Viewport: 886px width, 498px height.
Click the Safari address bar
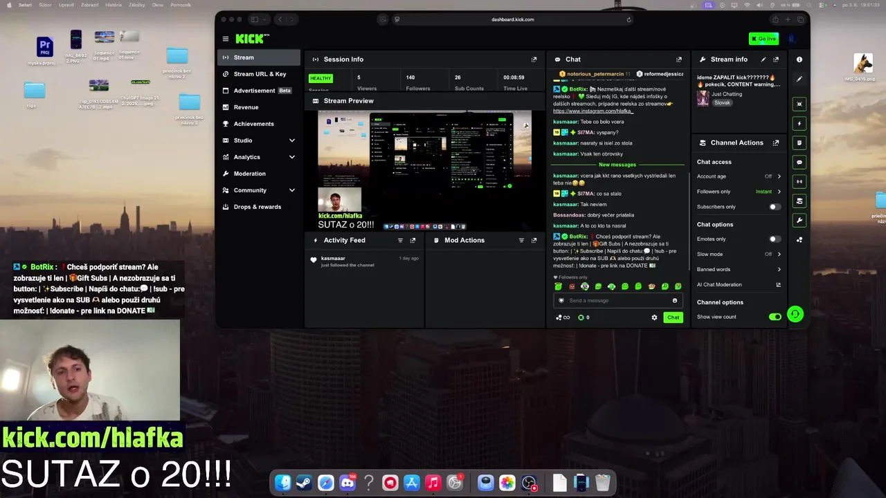pos(513,19)
